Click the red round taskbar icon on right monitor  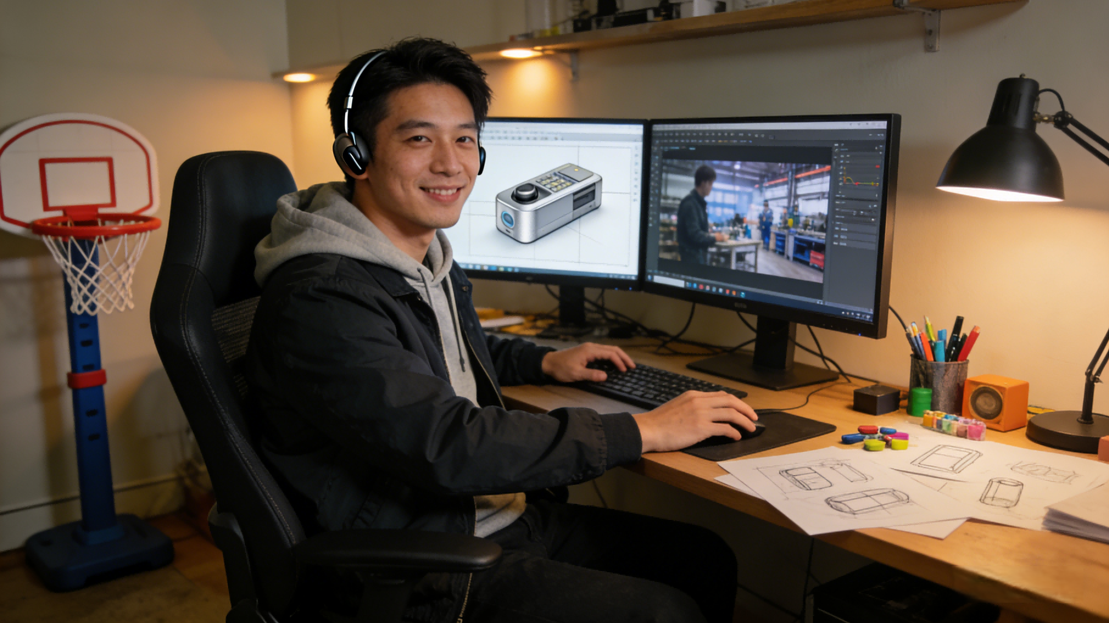pos(701,287)
